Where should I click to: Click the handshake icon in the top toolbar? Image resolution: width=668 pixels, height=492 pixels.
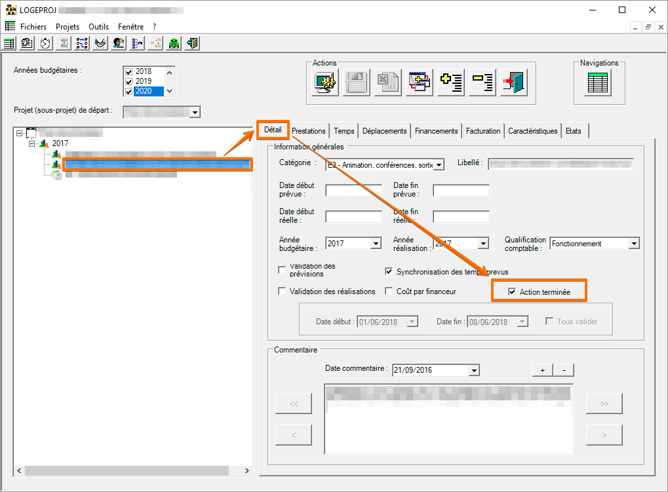(x=100, y=44)
